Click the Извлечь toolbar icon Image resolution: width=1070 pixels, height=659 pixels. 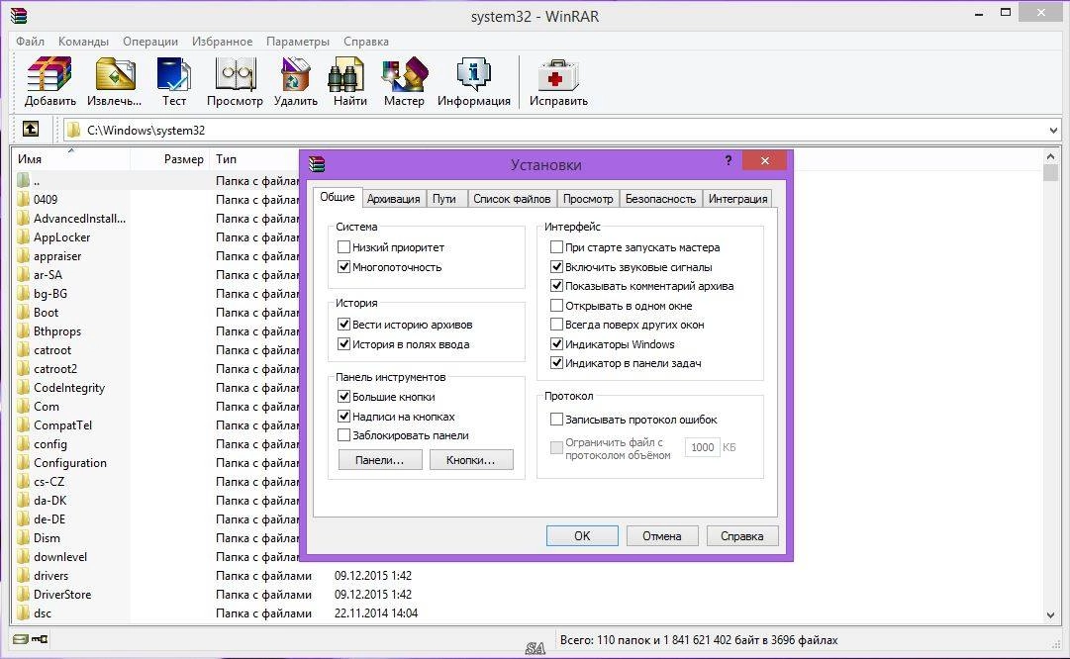coord(115,73)
